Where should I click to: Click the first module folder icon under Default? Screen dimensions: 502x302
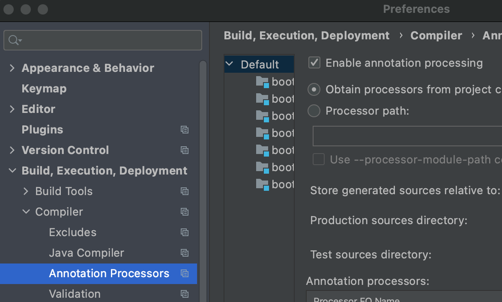pos(262,82)
